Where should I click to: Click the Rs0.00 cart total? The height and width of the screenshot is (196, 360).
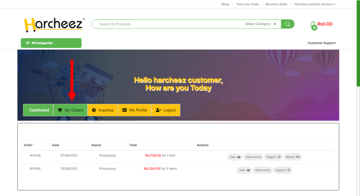point(324,24)
